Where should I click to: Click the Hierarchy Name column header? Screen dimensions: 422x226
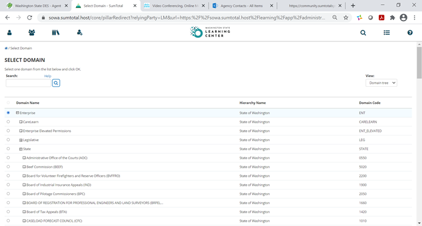pyautogui.click(x=253, y=103)
